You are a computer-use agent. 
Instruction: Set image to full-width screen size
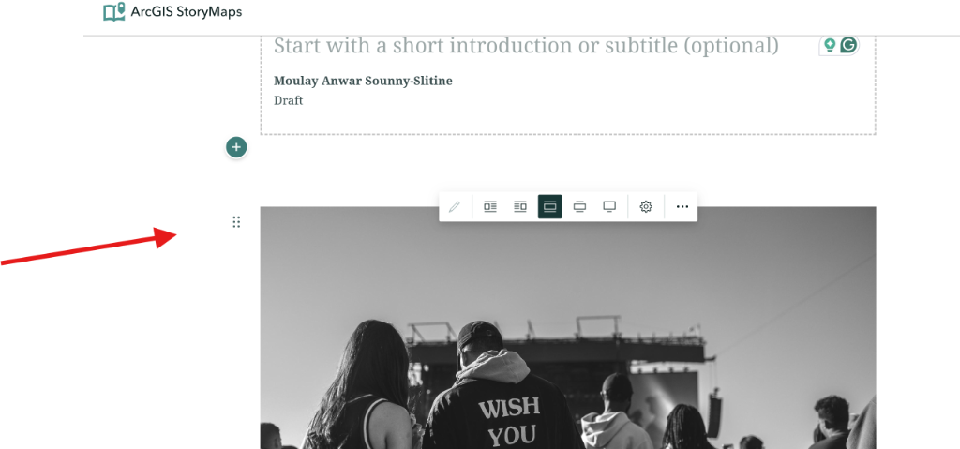(609, 206)
